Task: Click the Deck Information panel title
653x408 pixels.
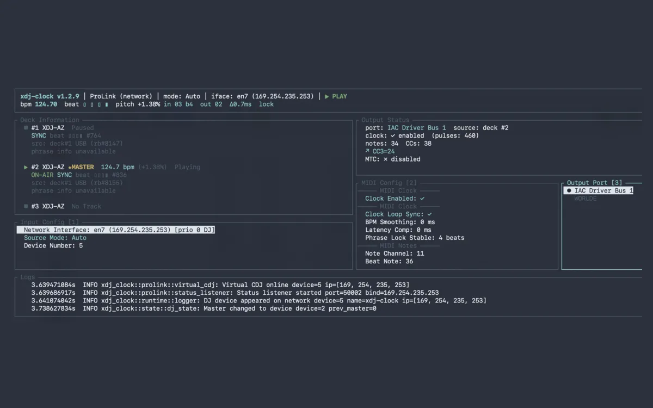Action: point(50,120)
